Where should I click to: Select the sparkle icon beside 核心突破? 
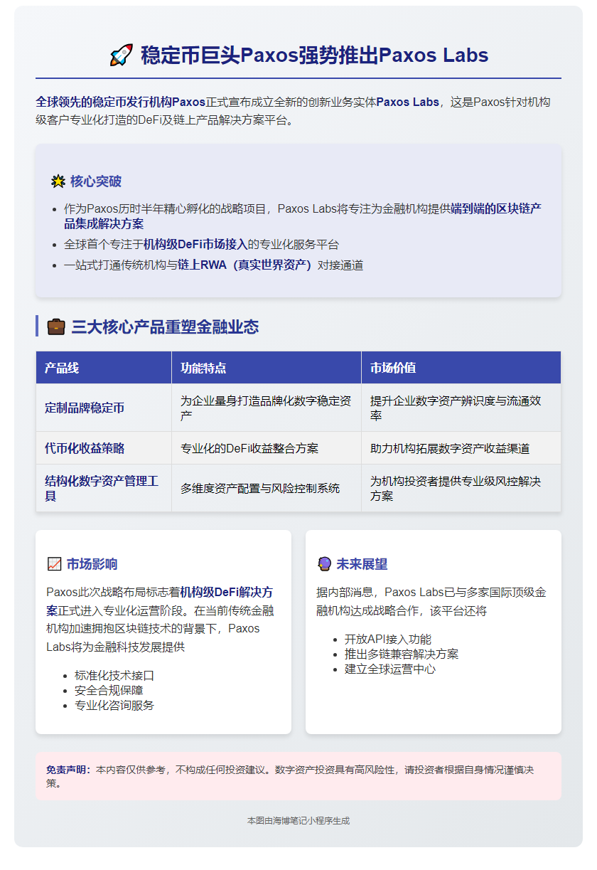[x=57, y=182]
